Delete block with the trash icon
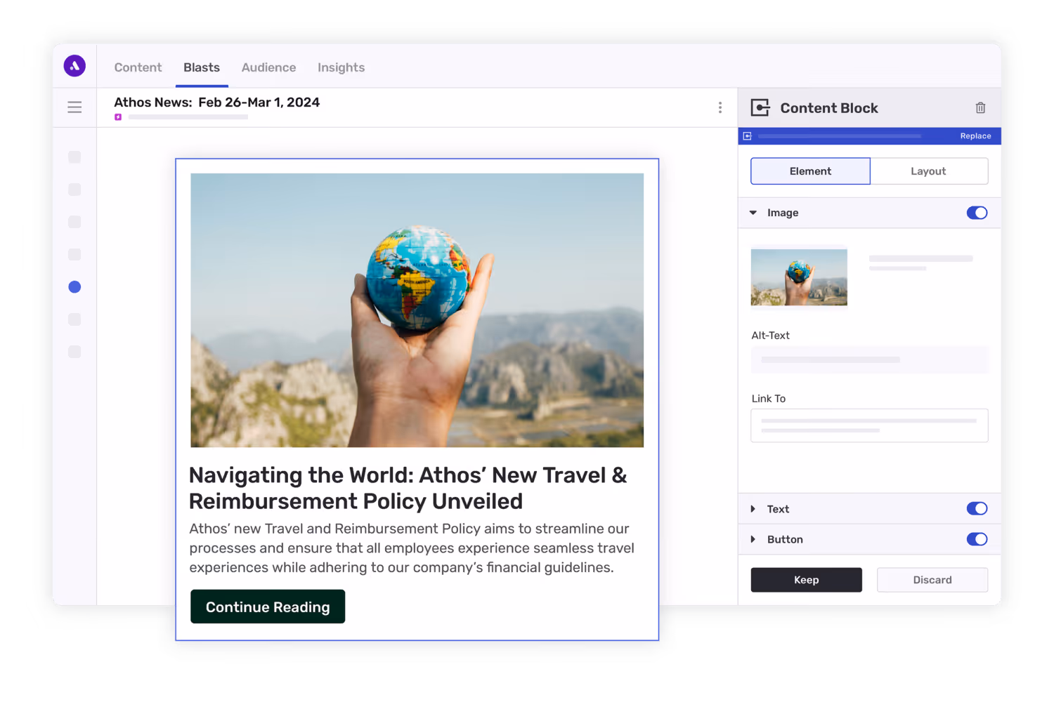Image resolution: width=1054 pixels, height=702 pixels. tap(980, 107)
